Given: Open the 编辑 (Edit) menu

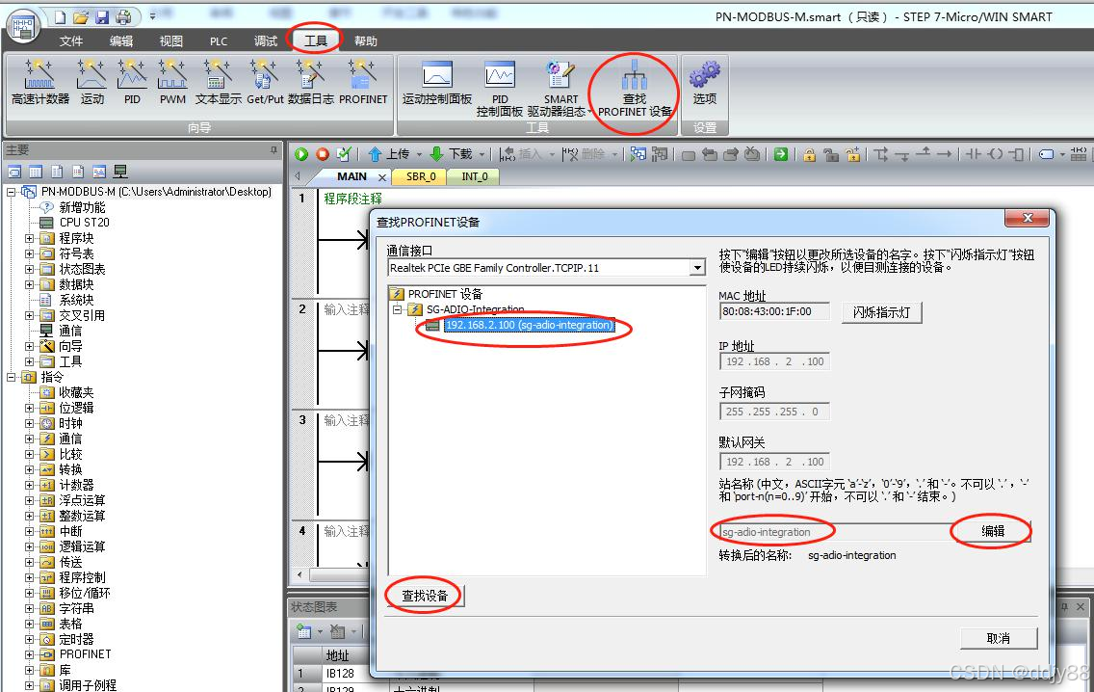Looking at the screenshot, I should pos(120,41).
